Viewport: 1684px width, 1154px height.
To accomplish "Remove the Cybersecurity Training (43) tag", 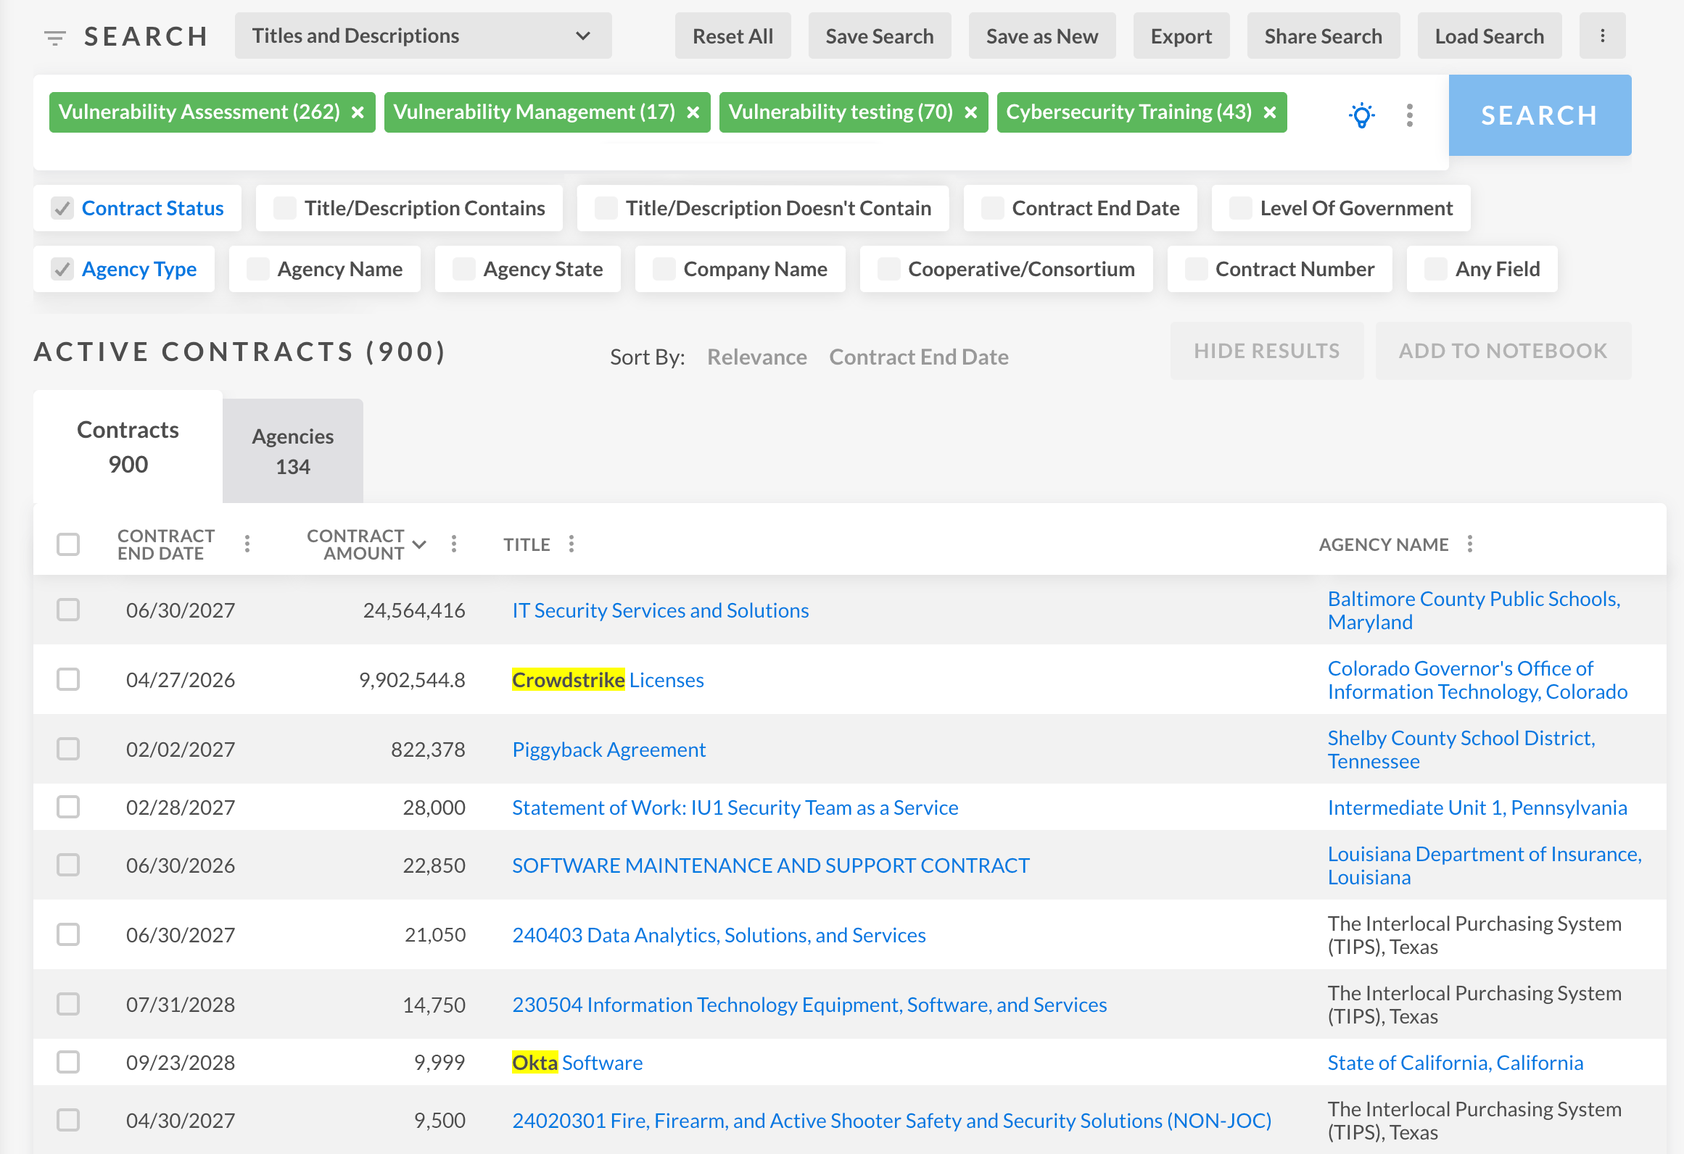I will click(1269, 112).
